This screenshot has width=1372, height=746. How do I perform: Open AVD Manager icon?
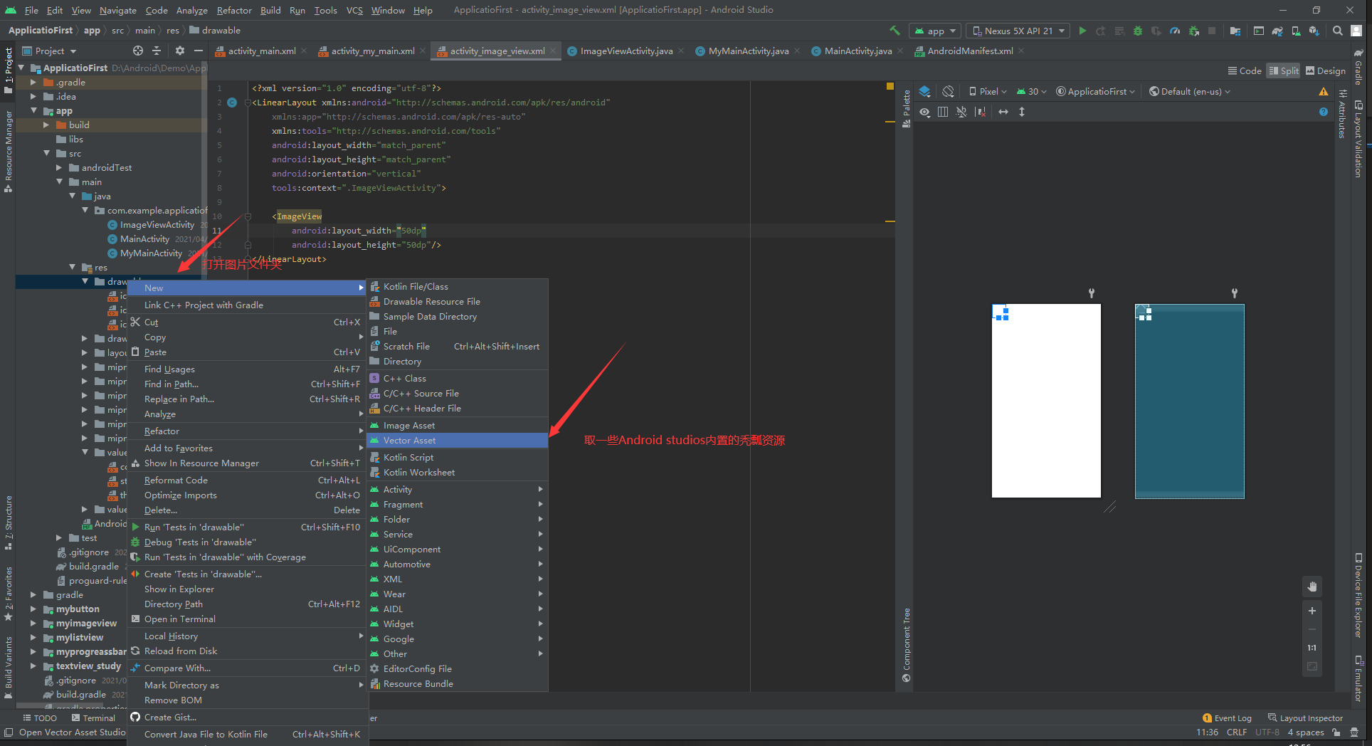[1296, 31]
